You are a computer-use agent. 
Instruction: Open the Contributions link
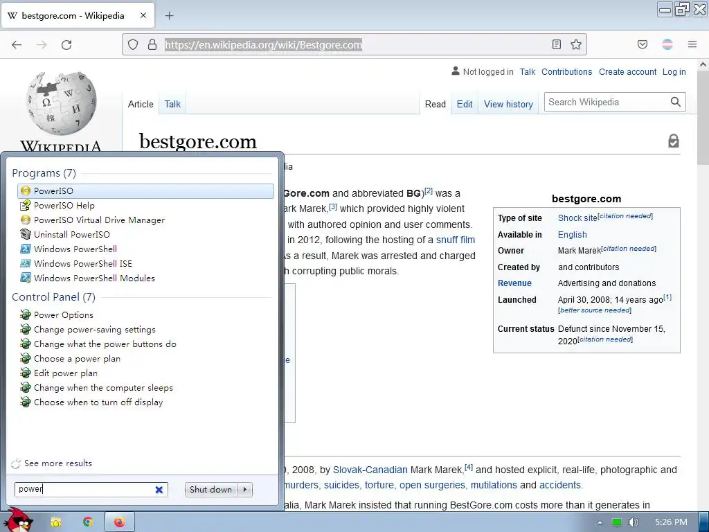(566, 71)
